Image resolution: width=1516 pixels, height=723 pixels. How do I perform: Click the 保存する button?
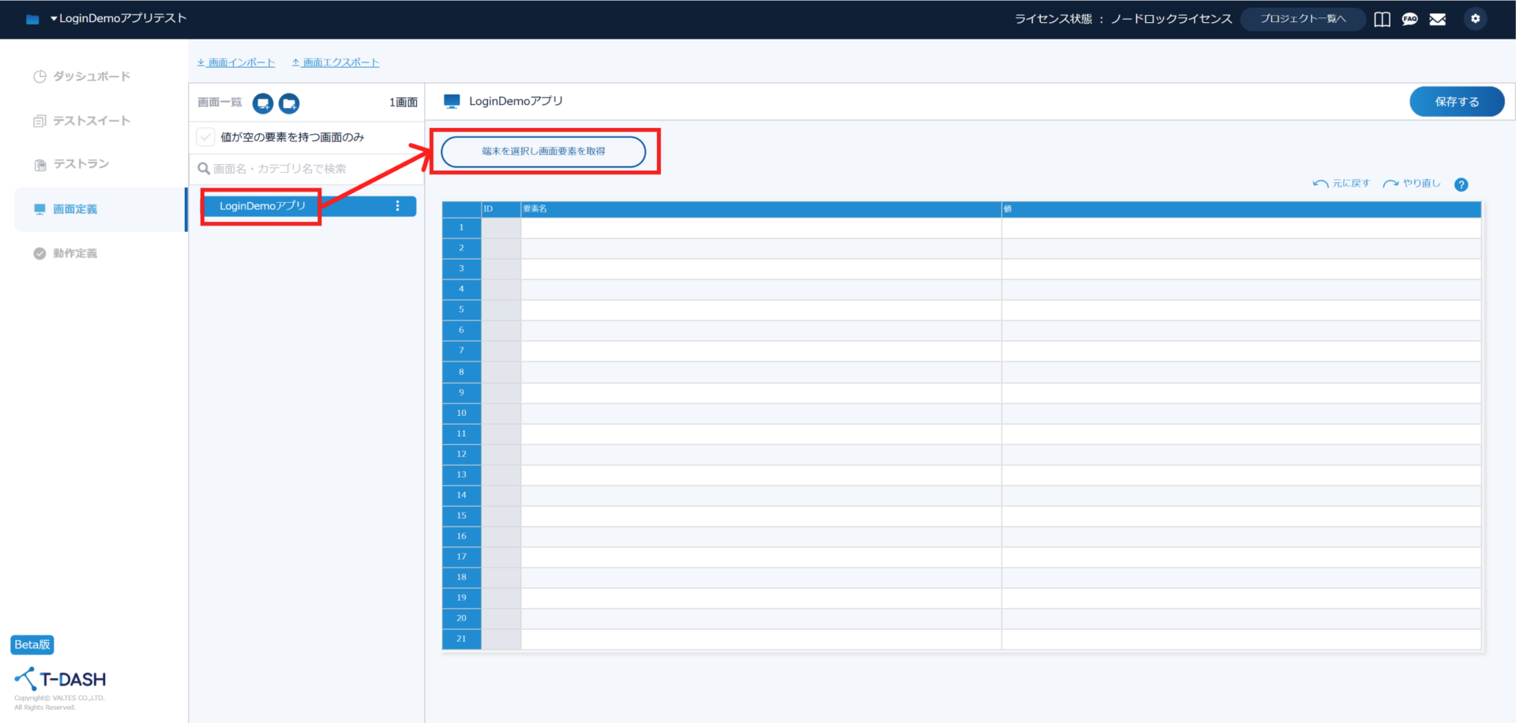tap(1457, 102)
